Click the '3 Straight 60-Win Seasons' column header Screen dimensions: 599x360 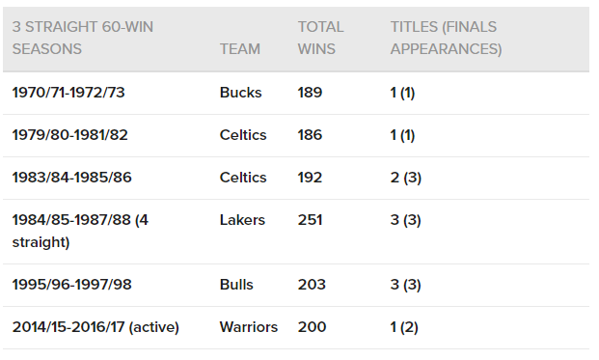[83, 38]
